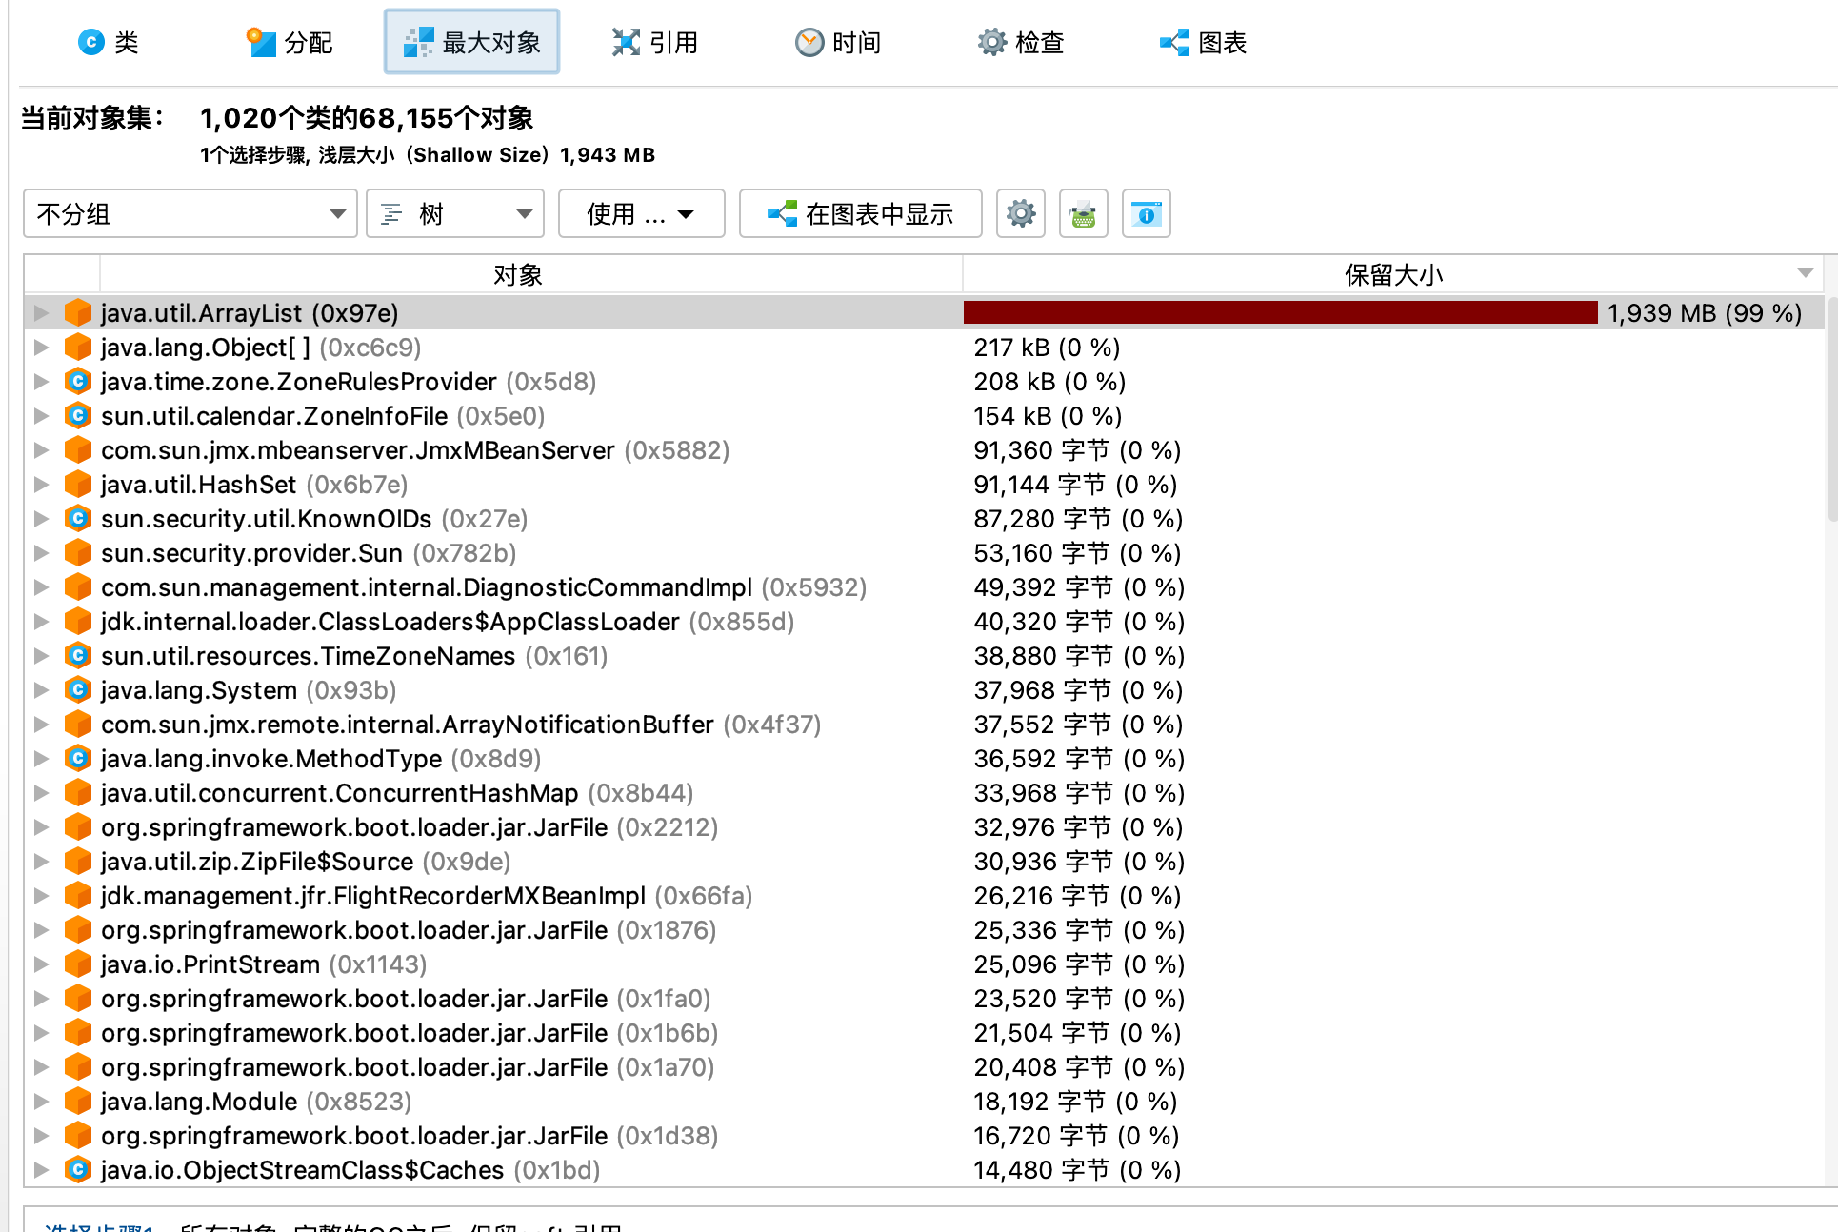
Task: Sort by the 保留大小 column header
Action: point(1392,275)
